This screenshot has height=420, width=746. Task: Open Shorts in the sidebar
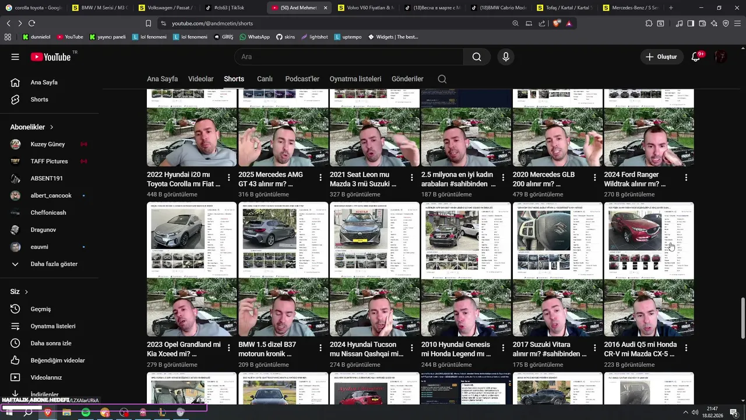(x=49, y=99)
